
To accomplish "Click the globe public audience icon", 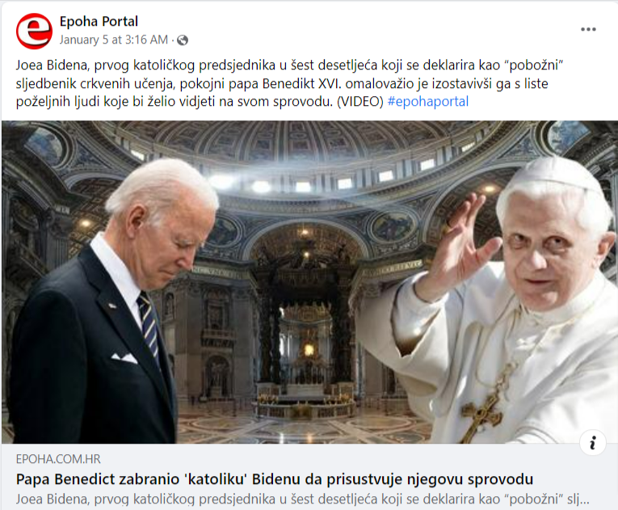I will (182, 40).
